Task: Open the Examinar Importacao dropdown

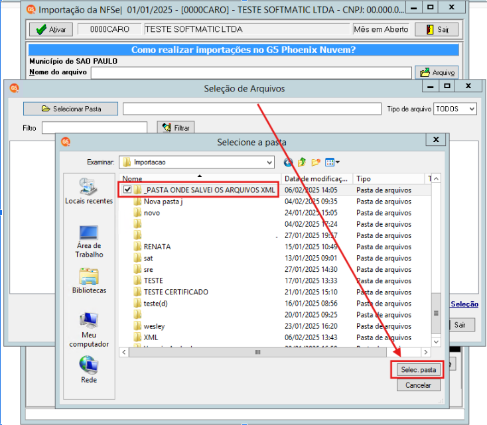Action: tap(196, 162)
